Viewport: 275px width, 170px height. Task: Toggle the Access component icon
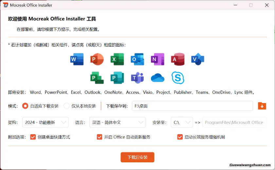178,59
